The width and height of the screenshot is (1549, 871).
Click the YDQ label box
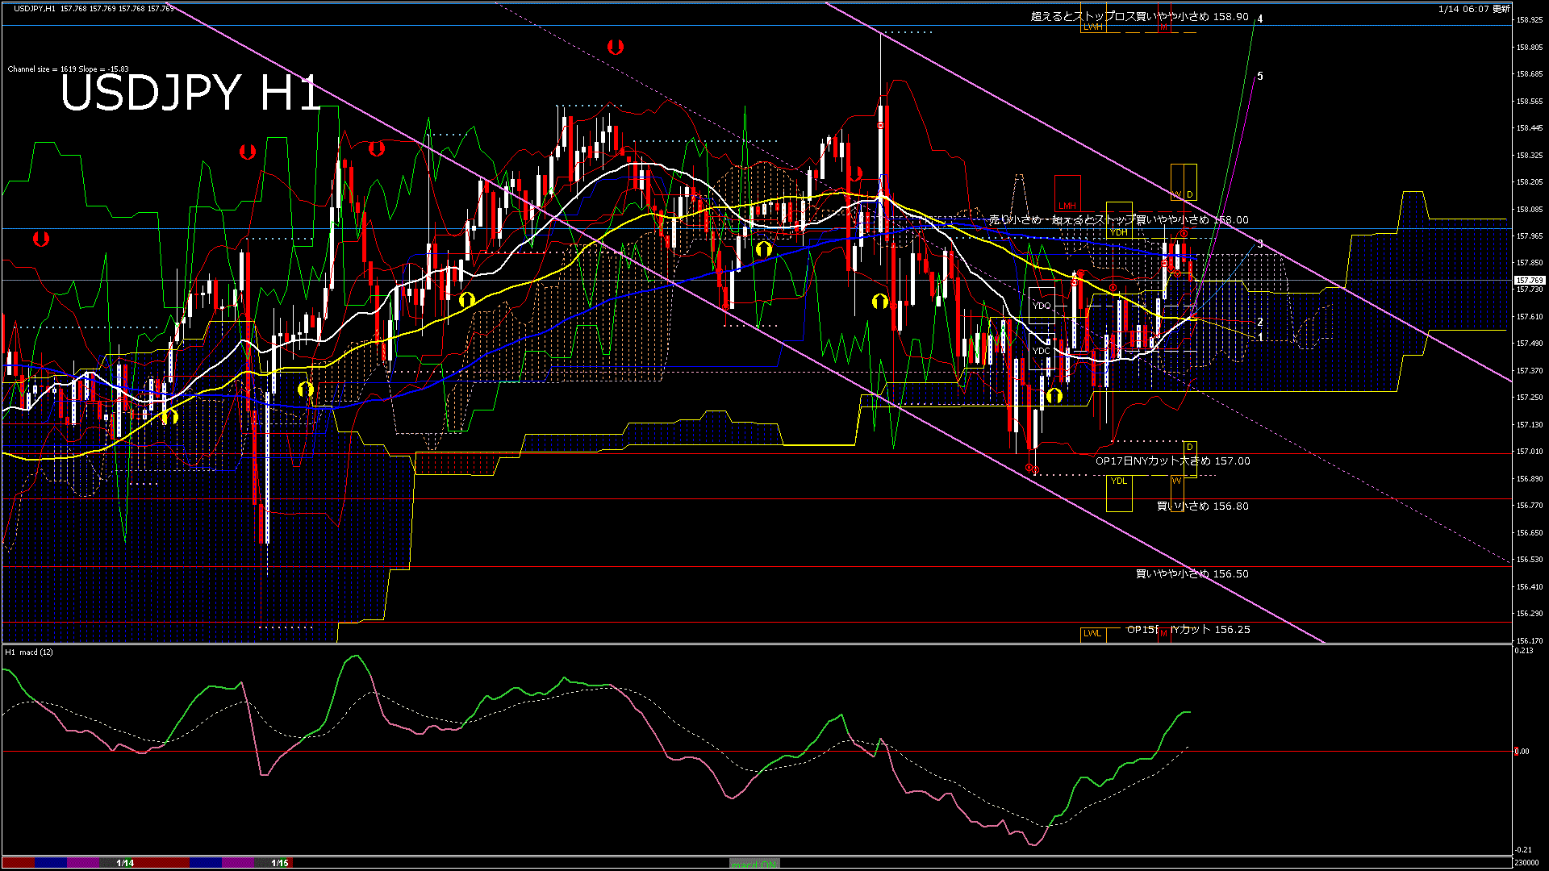click(x=1042, y=306)
